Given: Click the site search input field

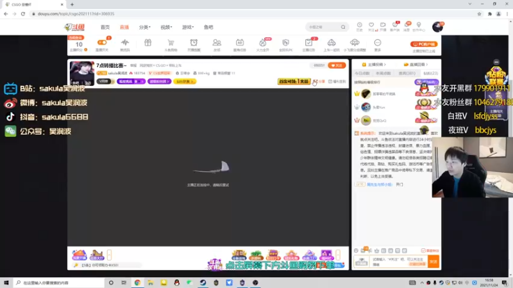Looking at the screenshot, I should [323, 27].
